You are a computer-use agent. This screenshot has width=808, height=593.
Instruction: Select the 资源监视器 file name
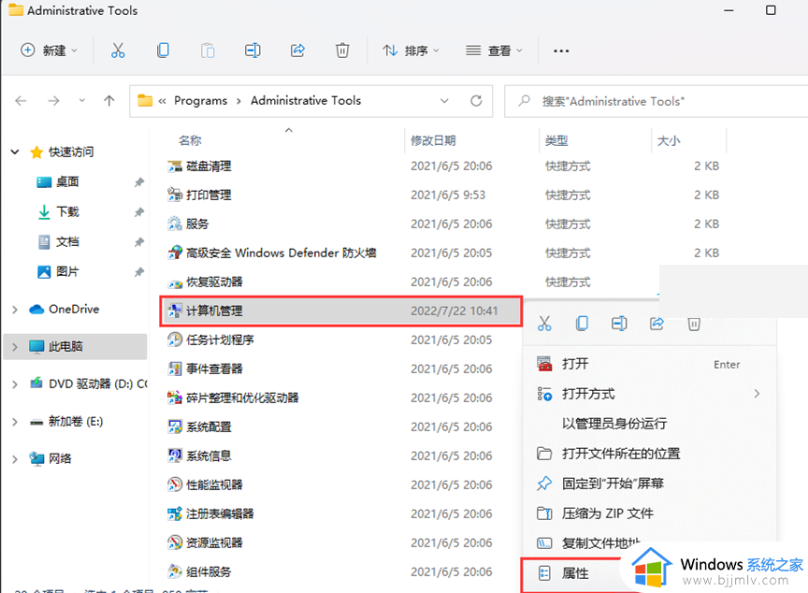pyautogui.click(x=214, y=542)
